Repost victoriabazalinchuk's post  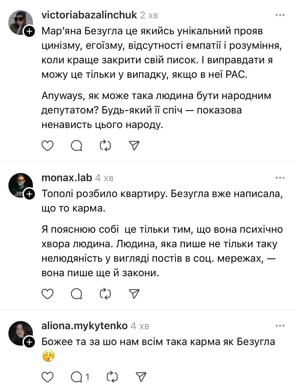click(105, 146)
